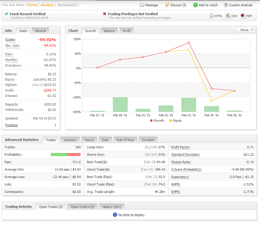
Task: Select the Growth chart tab
Action: (x=91, y=31)
